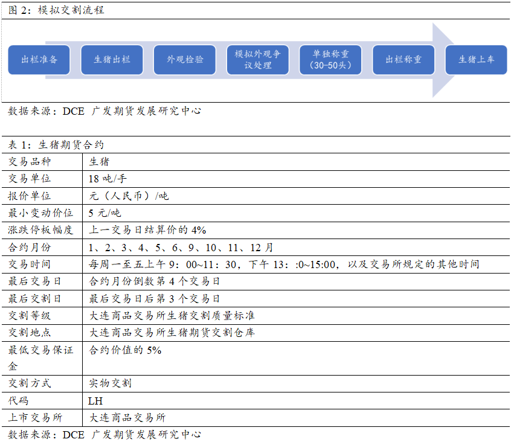
Task: Select the 交割地点 row label
Action: click(30, 333)
